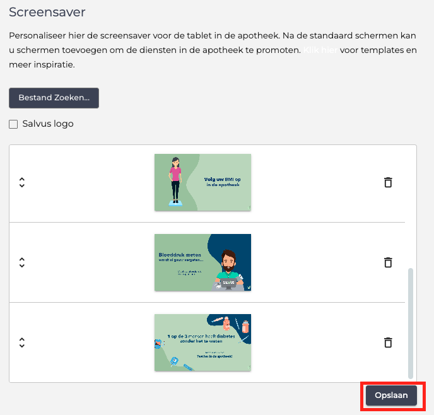Click the 'Salvus logo' checkbox label

click(x=48, y=124)
